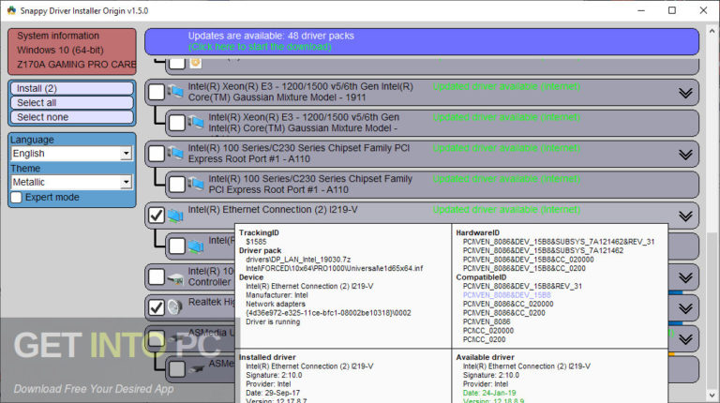Click the Snappy Driver Installer title bar icon
Image resolution: width=720 pixels, height=403 pixels.
pyautogui.click(x=12, y=10)
